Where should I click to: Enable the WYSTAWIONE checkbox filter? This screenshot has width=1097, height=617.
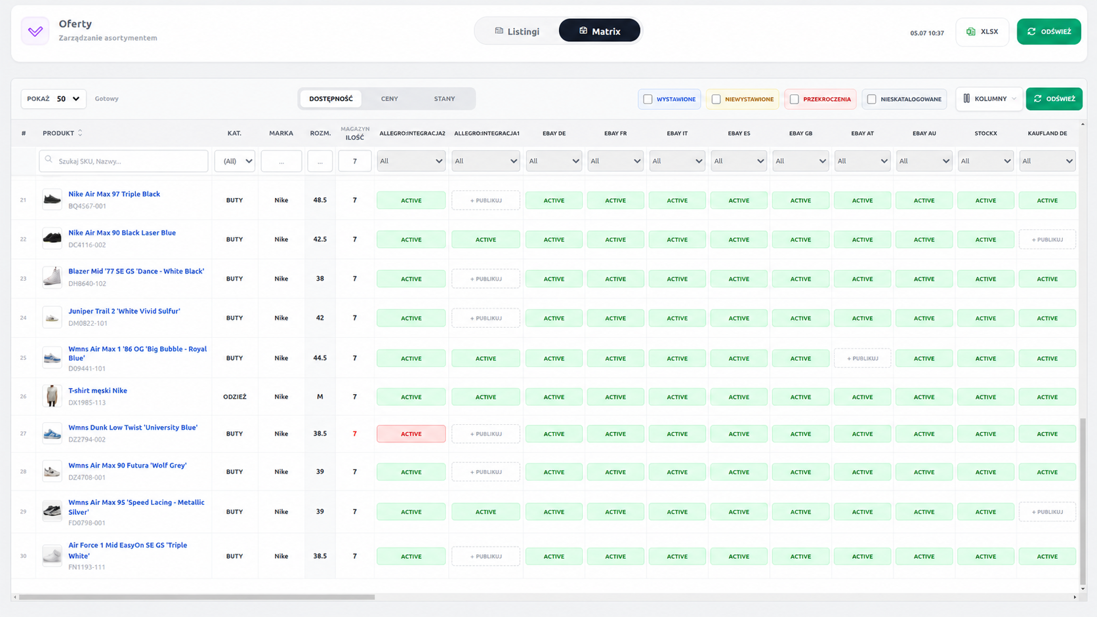click(x=648, y=99)
